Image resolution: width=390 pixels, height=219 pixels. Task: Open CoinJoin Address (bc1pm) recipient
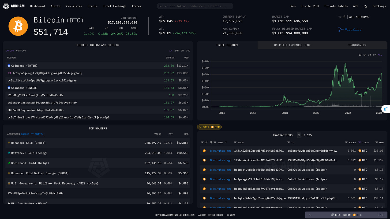point(307,179)
